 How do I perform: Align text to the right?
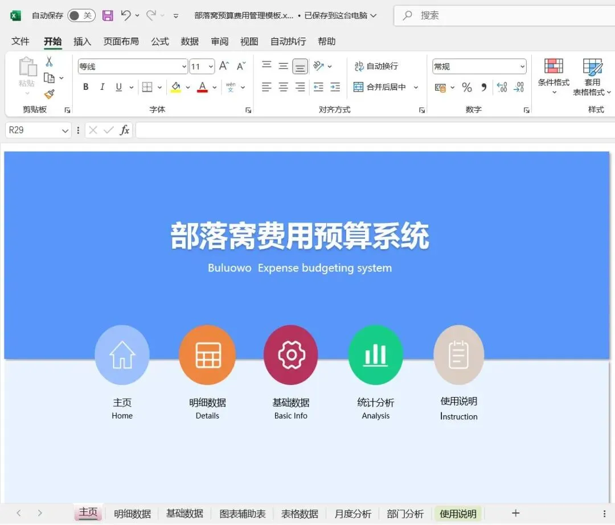pyautogui.click(x=300, y=87)
